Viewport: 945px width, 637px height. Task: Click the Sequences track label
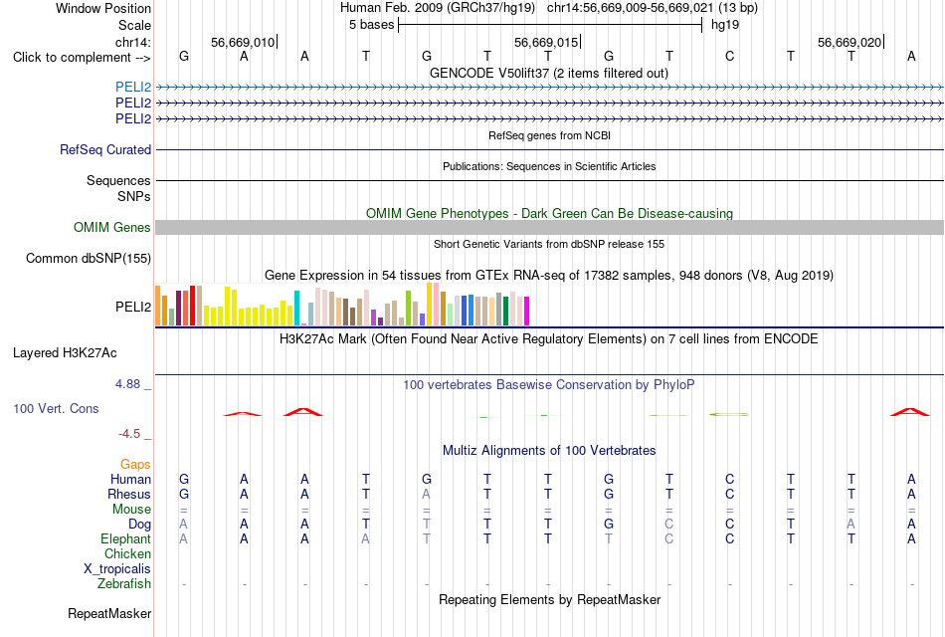click(x=118, y=180)
